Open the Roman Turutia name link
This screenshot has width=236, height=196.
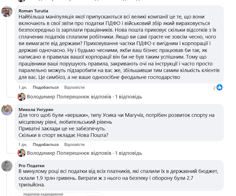(33, 11)
